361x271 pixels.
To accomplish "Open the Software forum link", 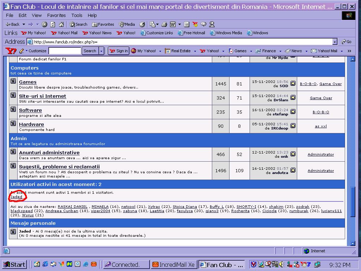I will (x=30, y=110).
